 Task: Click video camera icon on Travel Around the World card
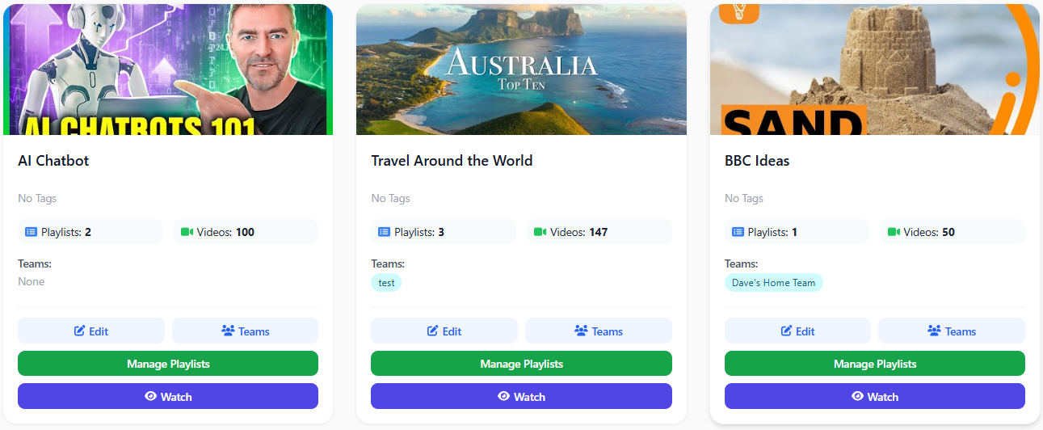pyautogui.click(x=540, y=232)
